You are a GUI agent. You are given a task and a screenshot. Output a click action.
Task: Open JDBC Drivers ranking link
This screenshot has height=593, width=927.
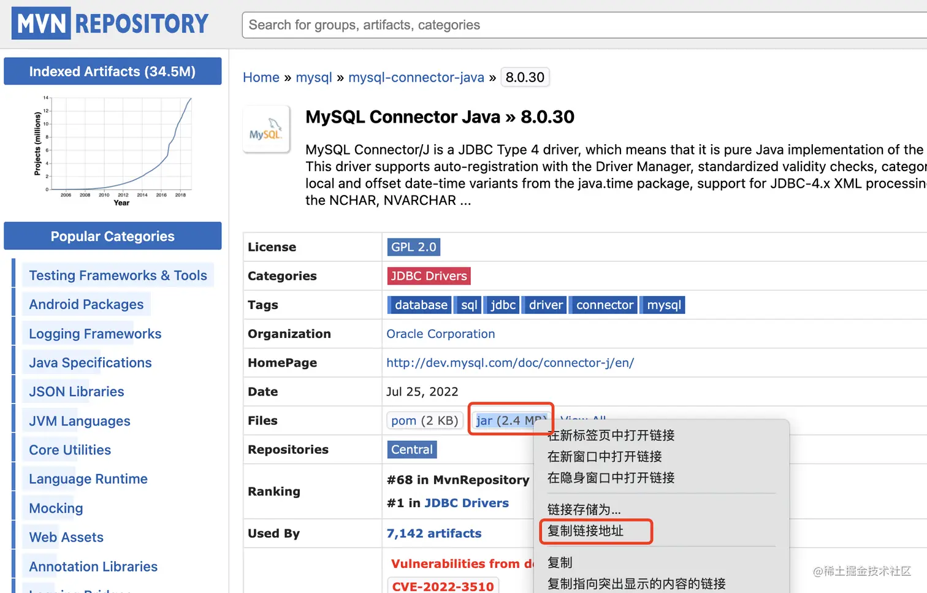pyautogui.click(x=467, y=503)
